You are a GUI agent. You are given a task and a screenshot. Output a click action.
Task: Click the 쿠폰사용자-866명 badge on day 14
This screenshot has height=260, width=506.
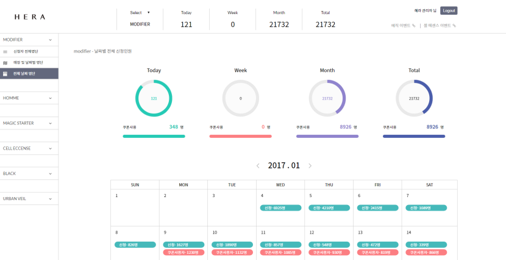coord(426,252)
